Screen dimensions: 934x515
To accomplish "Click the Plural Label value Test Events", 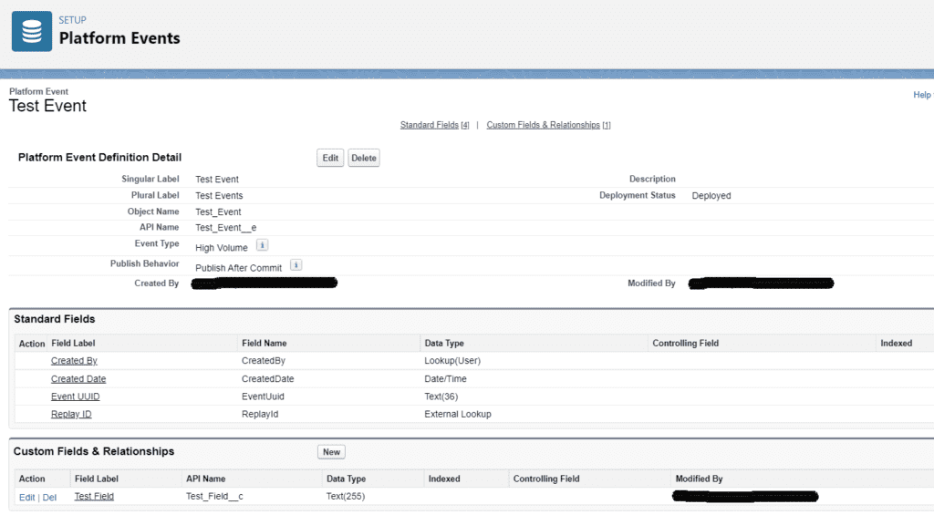I will [x=219, y=195].
